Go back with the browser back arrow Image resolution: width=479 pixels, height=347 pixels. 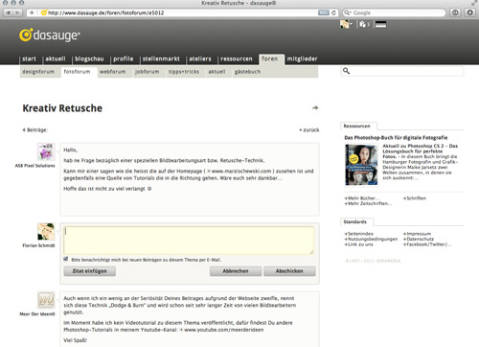(8, 12)
